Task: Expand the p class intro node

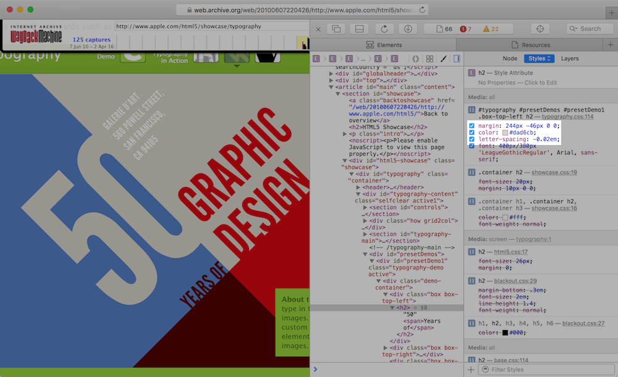Action: (344, 134)
